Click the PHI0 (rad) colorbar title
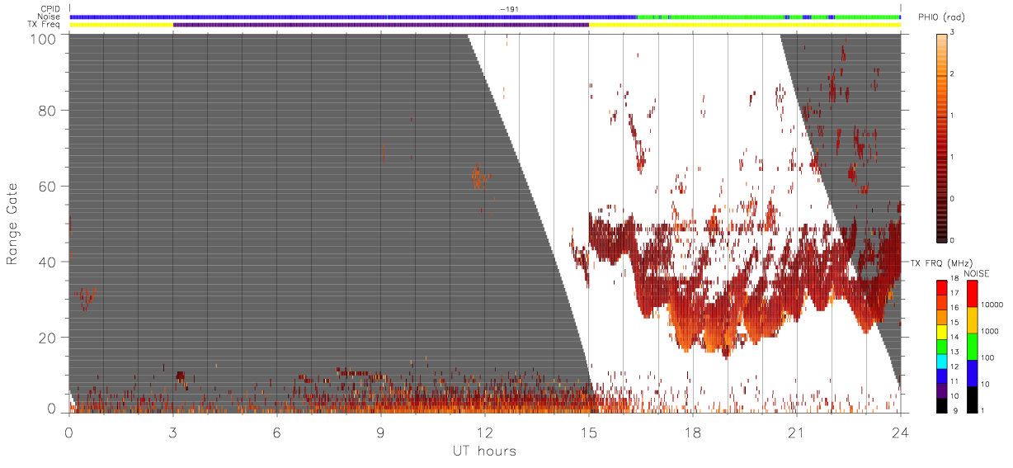 [x=940, y=17]
